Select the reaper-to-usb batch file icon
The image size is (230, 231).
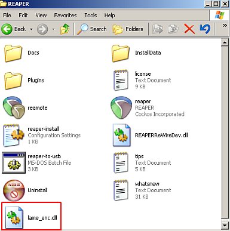(14, 163)
